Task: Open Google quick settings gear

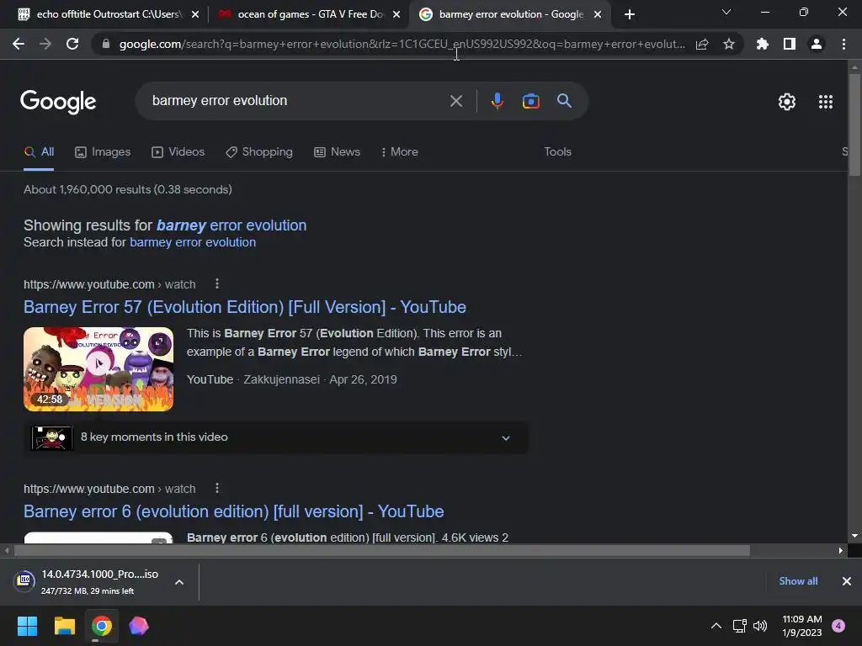Action: [x=787, y=102]
